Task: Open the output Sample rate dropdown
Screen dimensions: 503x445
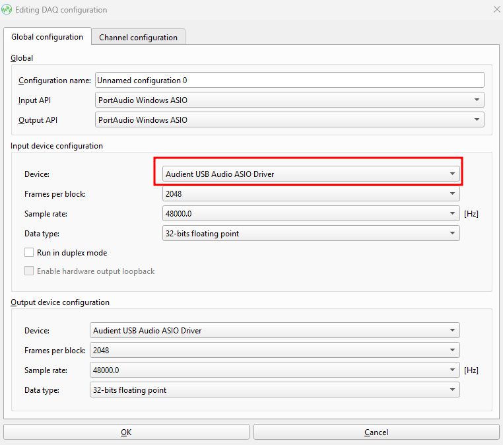Action: click(275, 370)
